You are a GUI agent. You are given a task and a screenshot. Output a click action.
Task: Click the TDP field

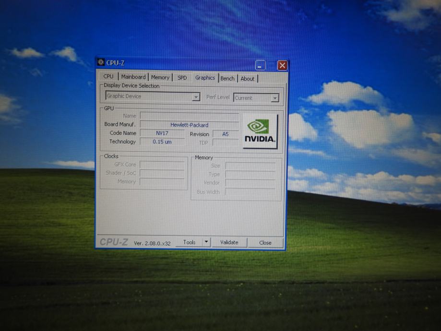pos(226,143)
